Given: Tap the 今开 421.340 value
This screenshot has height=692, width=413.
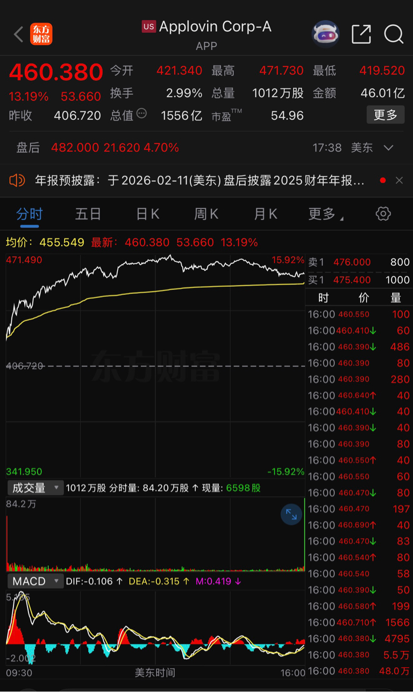Looking at the screenshot, I should click(179, 70).
